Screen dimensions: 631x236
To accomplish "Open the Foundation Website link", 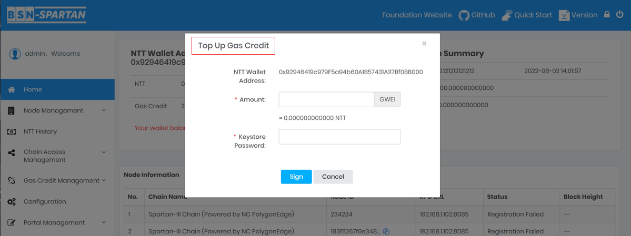I will 417,15.
